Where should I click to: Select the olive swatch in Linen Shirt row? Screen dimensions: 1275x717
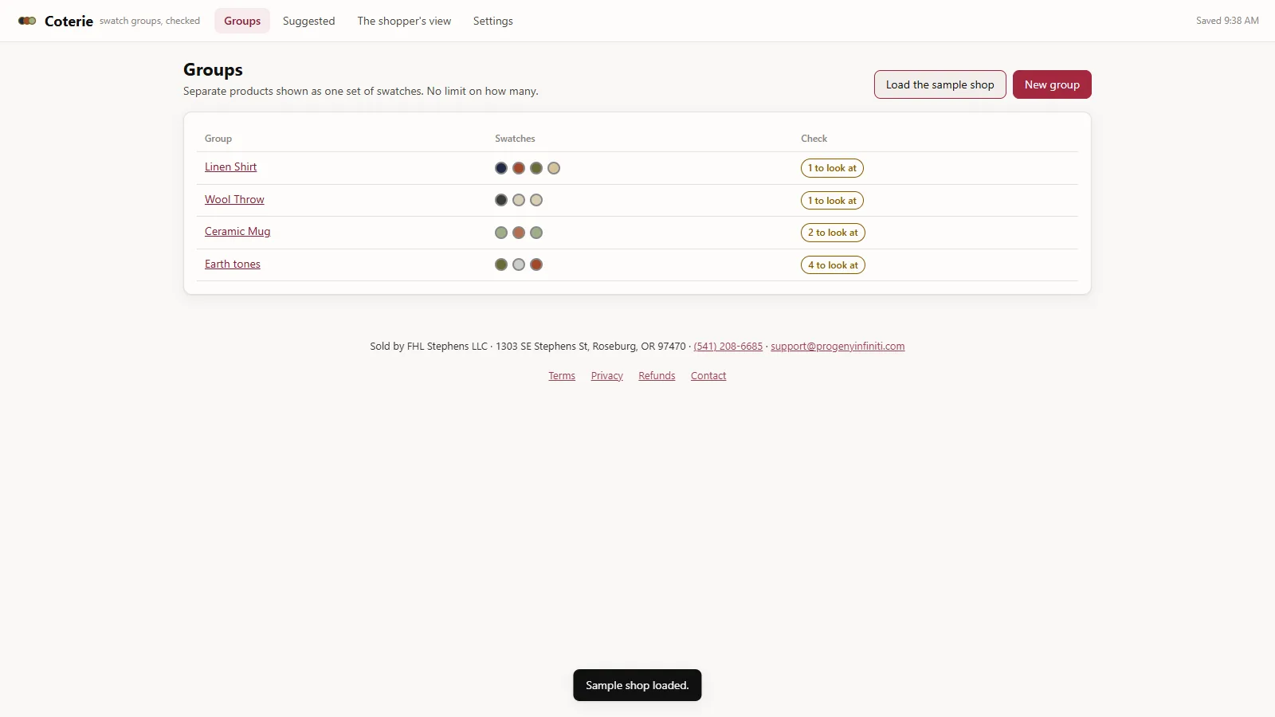536,168
